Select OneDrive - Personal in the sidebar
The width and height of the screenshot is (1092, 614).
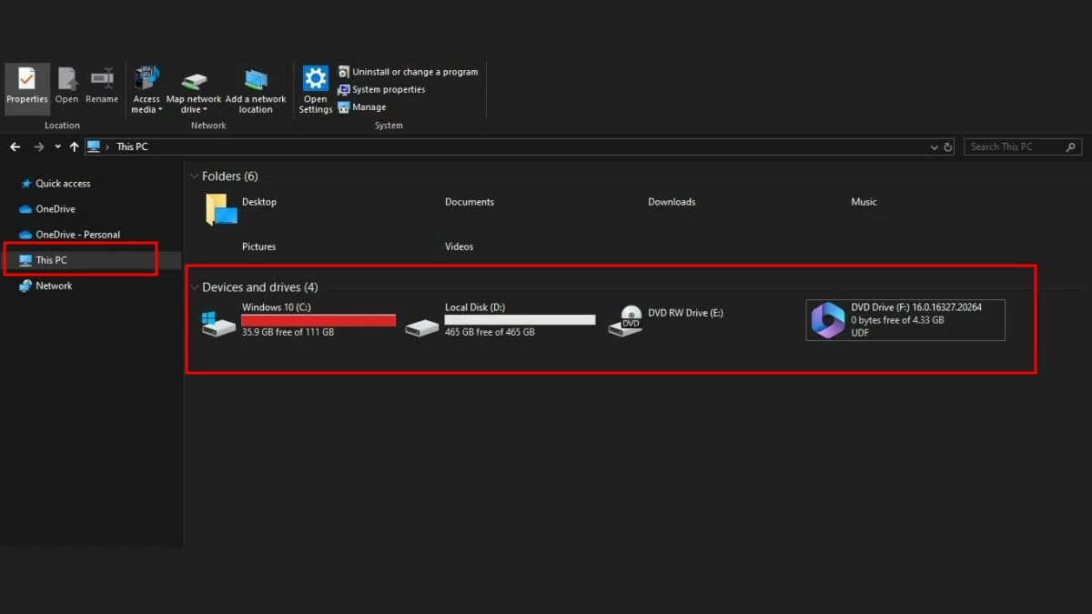79,234
